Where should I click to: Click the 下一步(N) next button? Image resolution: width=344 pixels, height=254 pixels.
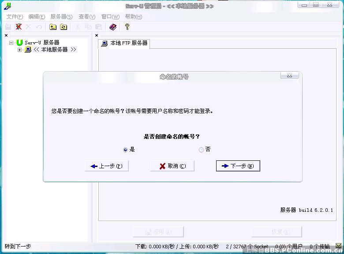click(x=238, y=166)
